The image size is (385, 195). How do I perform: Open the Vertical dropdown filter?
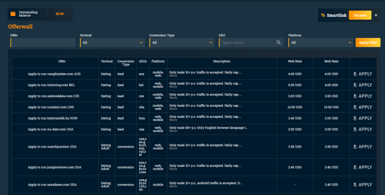click(x=112, y=42)
